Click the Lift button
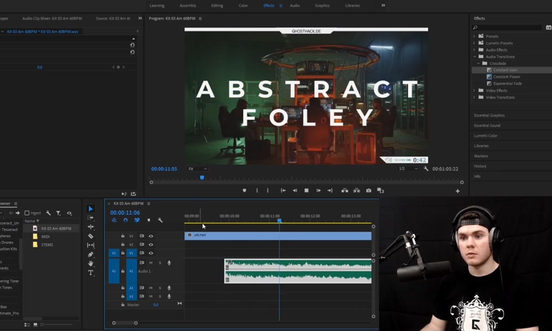552x331 pixels. tap(344, 190)
